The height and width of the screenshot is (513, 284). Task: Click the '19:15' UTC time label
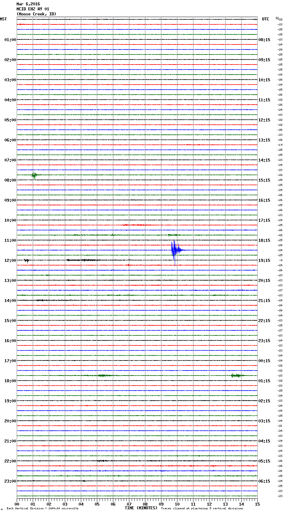point(264,261)
